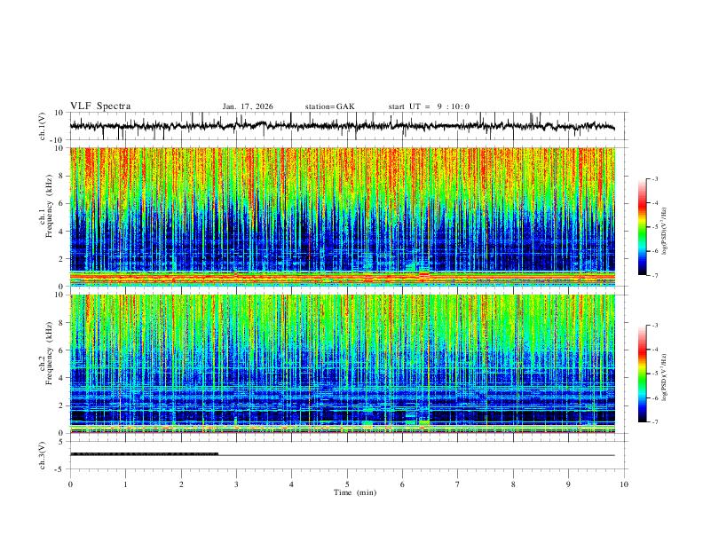The height and width of the screenshot is (543, 703).
Task: Click the "-5" tick on ch.2 colorbar
Action: tap(654, 374)
